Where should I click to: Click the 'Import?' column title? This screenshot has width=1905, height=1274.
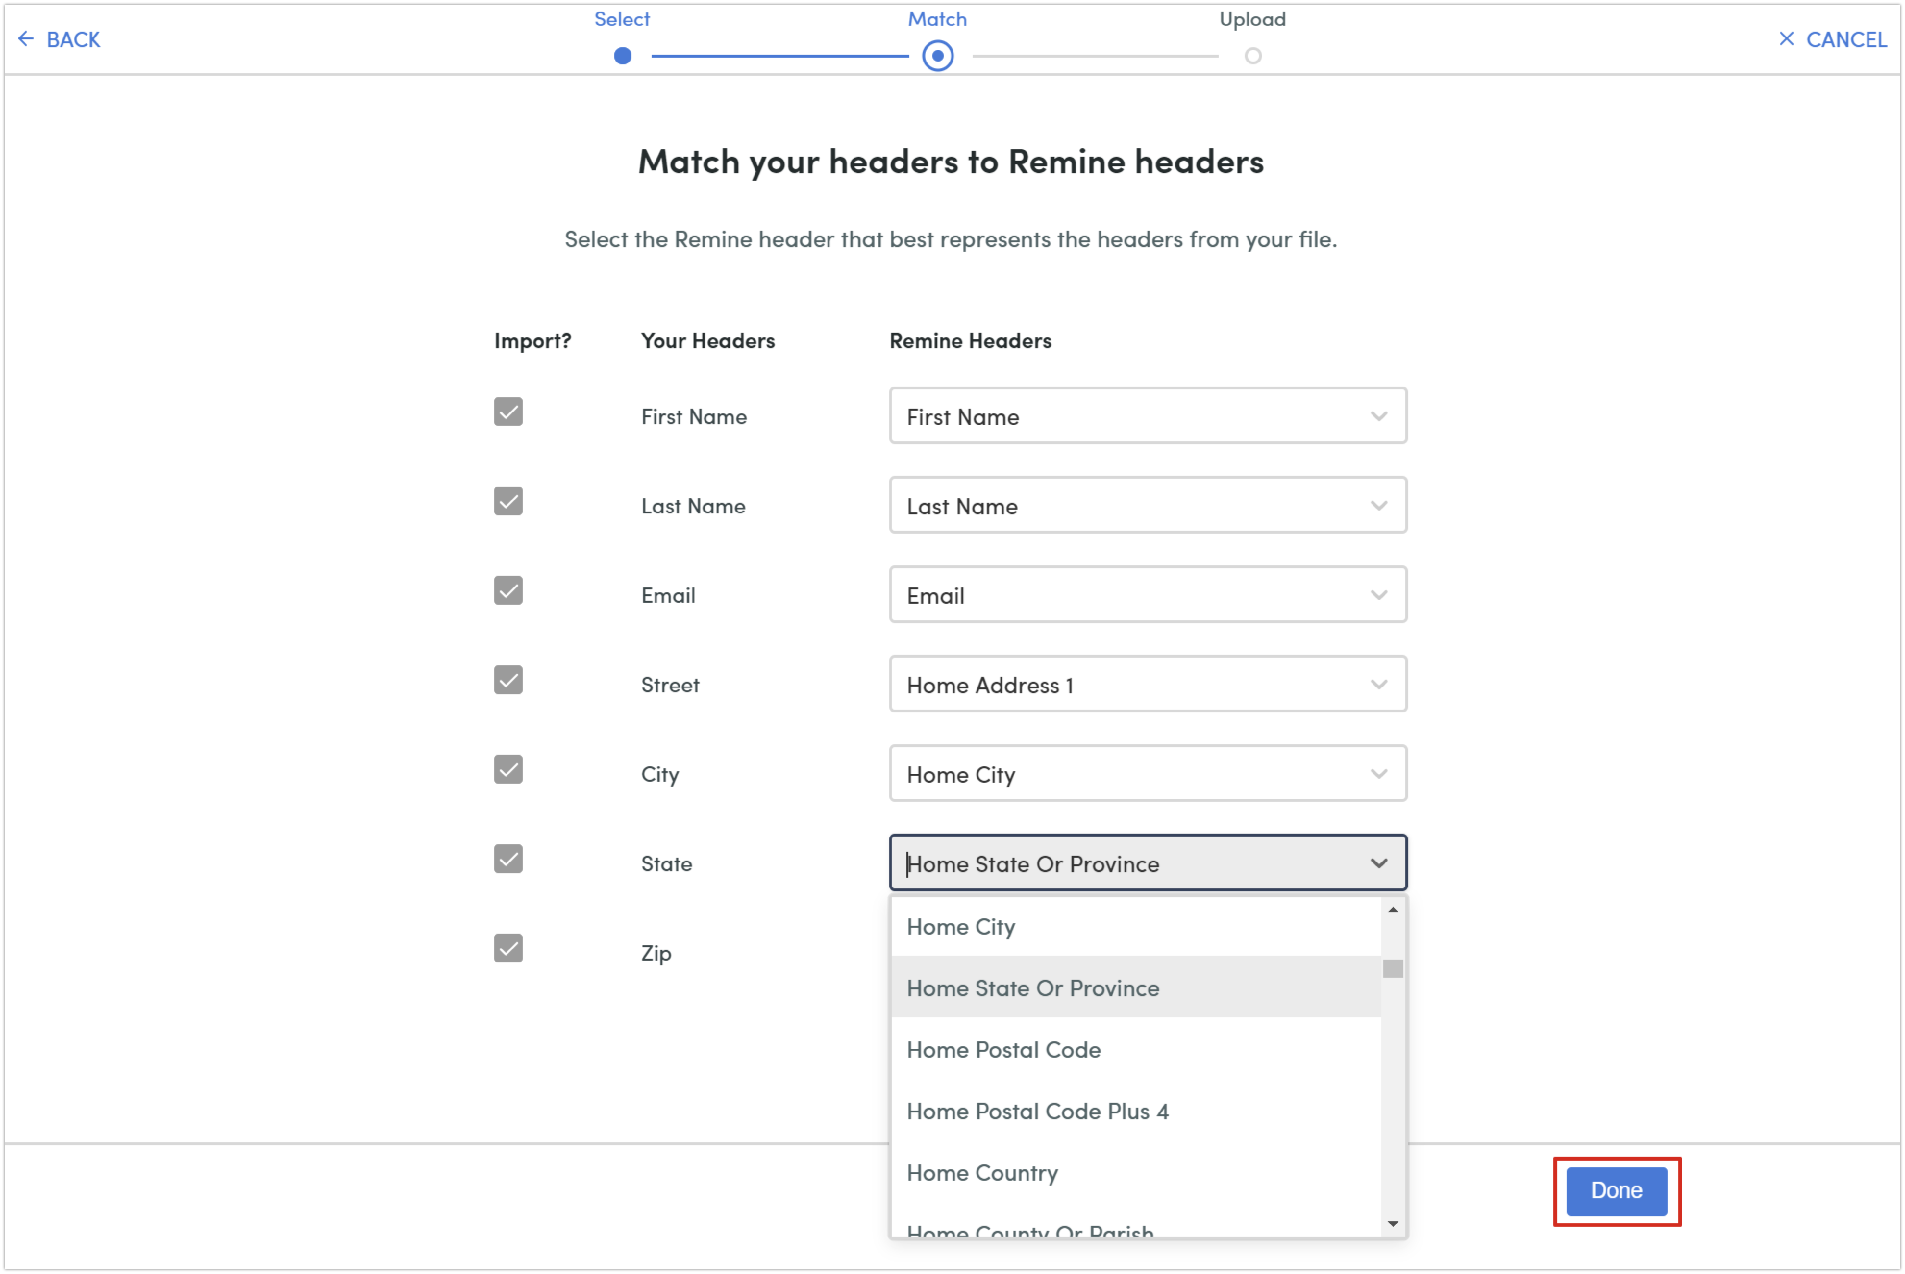click(532, 340)
